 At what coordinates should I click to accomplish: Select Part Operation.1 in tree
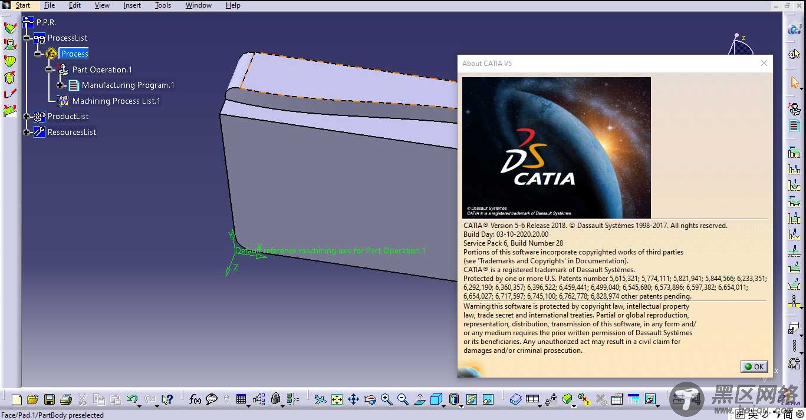(x=102, y=70)
